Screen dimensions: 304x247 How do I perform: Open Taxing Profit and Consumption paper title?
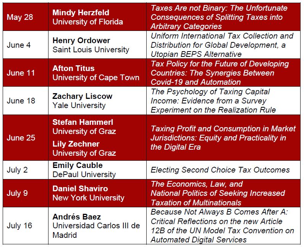[223, 138]
